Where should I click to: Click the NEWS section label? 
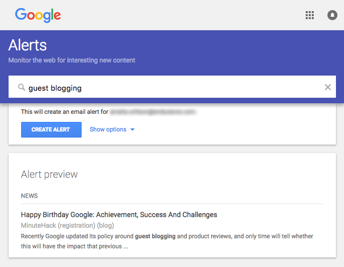tap(29, 195)
